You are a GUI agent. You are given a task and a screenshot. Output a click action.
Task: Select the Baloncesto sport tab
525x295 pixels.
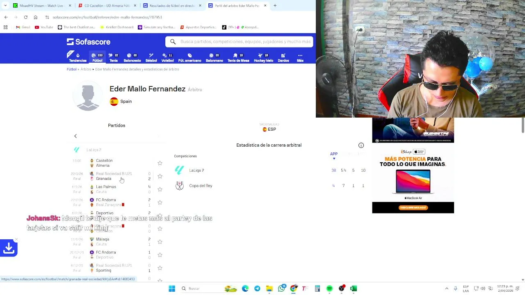132,57
